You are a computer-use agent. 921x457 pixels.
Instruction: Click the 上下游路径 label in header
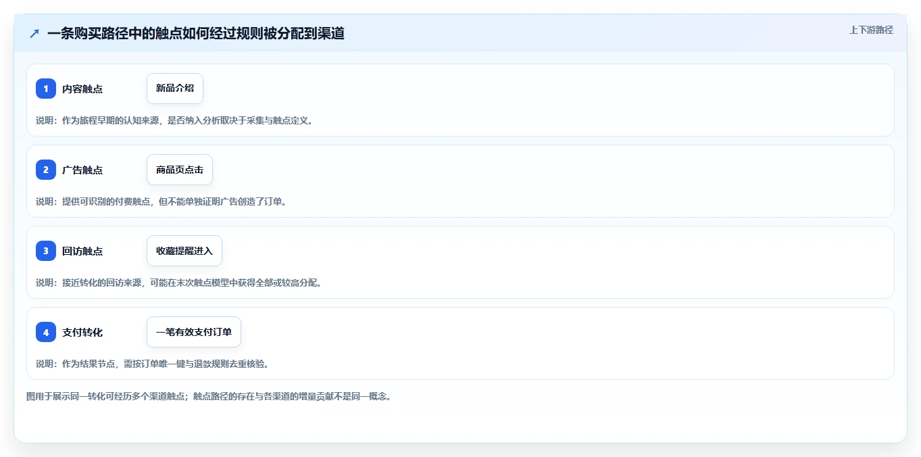(871, 30)
